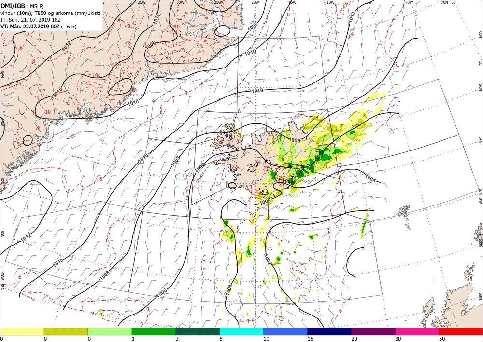483x342 pixels.
Task: Pick the bright blue 10–15 mm swatch
Action: click(285, 332)
